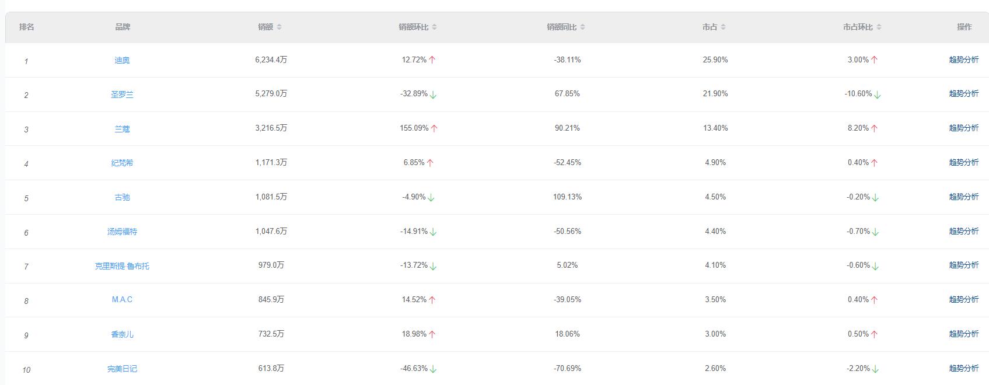The image size is (989, 385).
Task: Sort table by 销额 column icon
Action: (x=279, y=27)
